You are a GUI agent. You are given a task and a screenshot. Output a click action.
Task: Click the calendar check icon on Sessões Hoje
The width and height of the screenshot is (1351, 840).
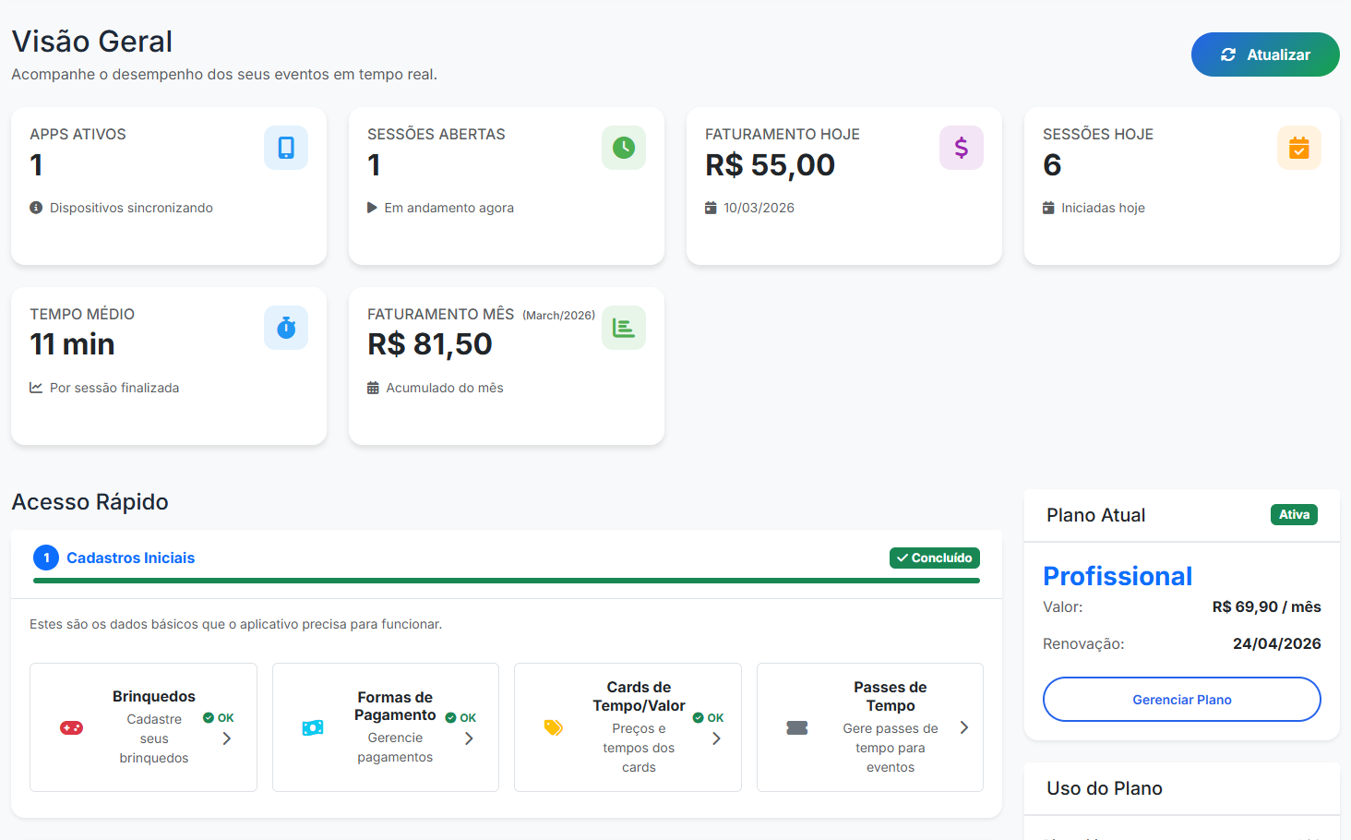pyautogui.click(x=1299, y=147)
